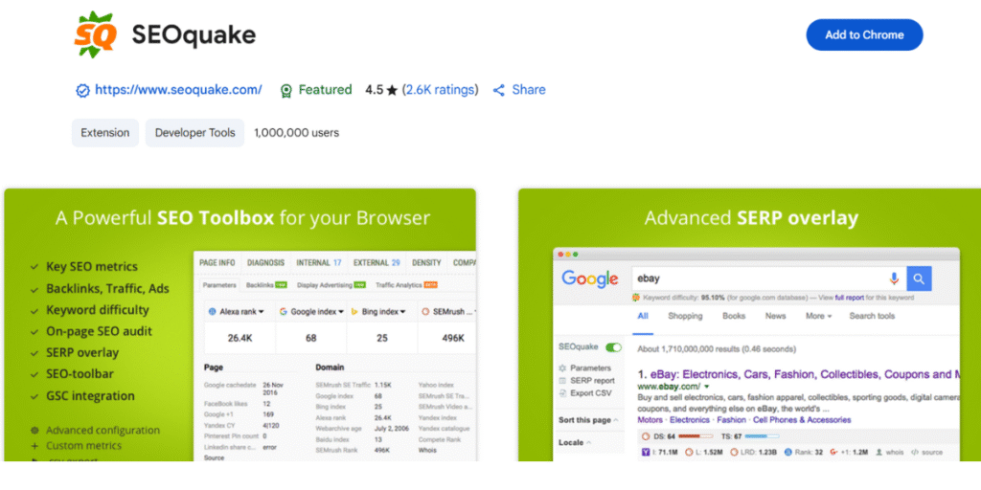
Task: Click the Featured award badge icon
Action: [286, 91]
